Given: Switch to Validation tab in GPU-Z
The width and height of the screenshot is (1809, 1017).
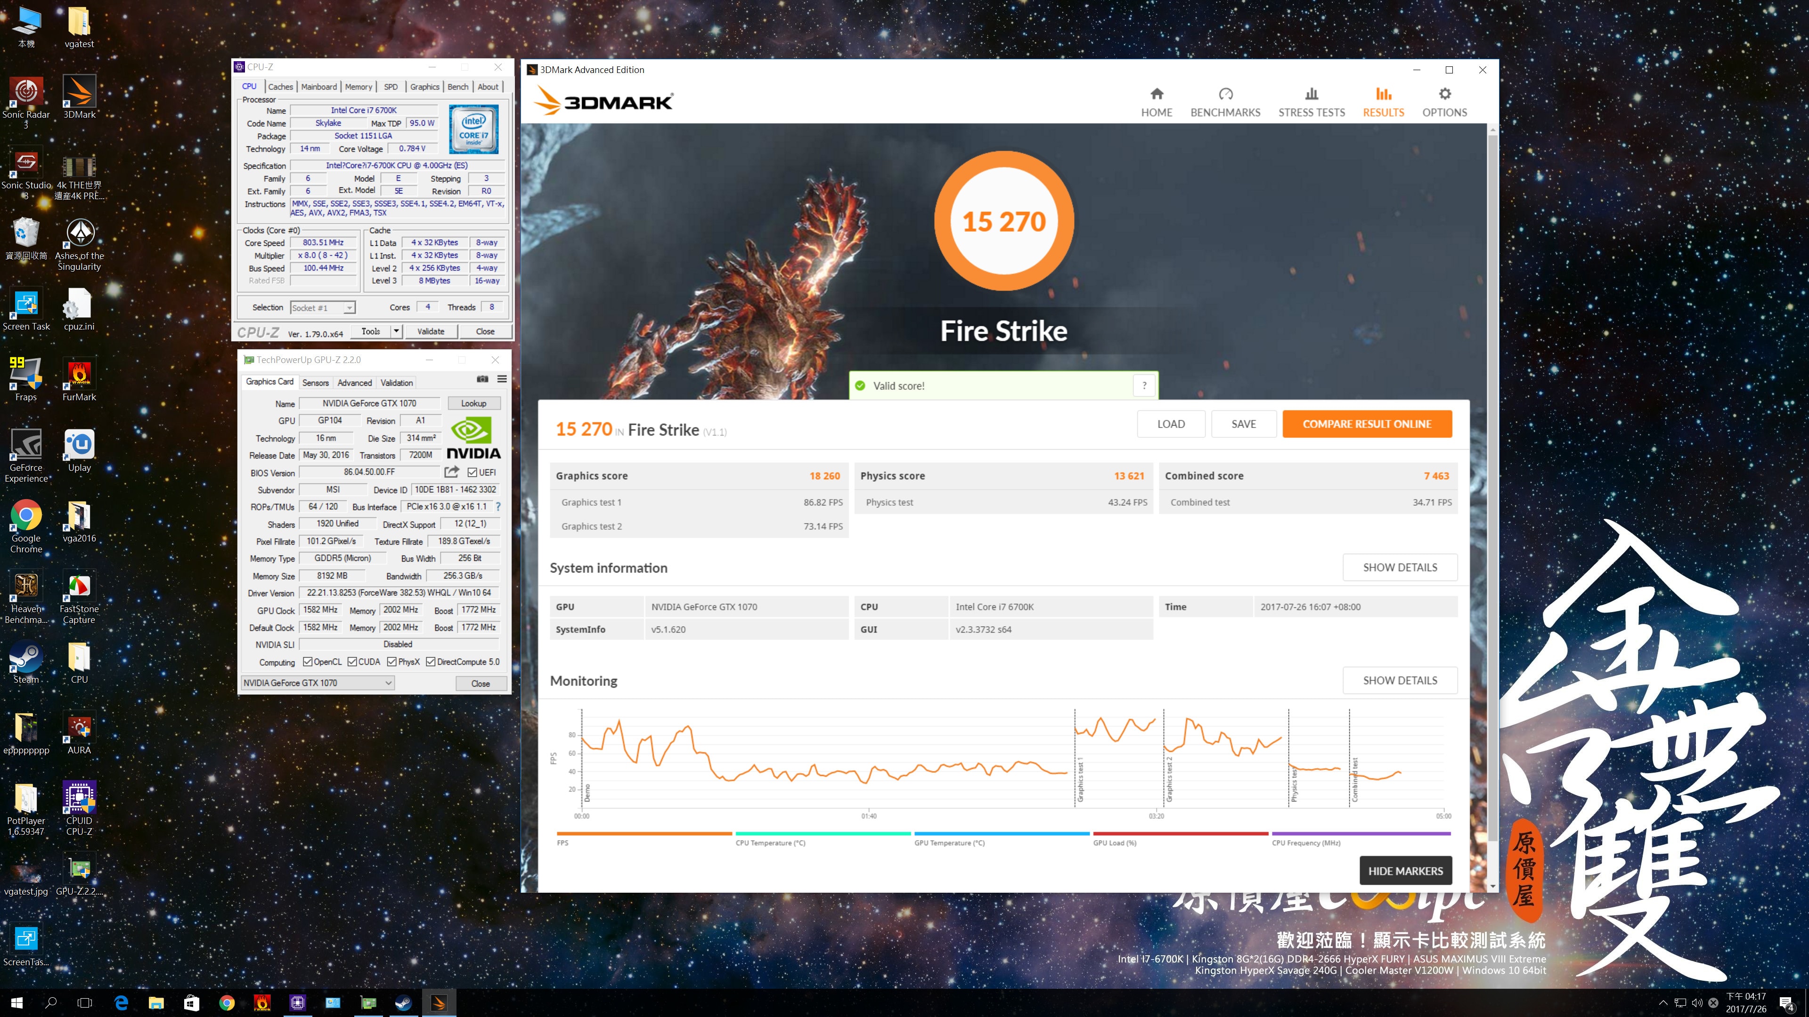Looking at the screenshot, I should (397, 382).
